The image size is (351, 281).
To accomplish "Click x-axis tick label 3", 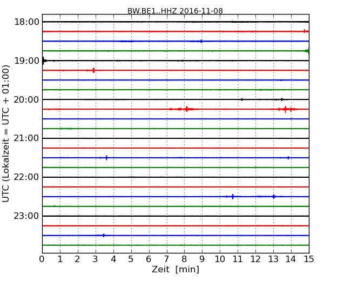I will 96,259.
